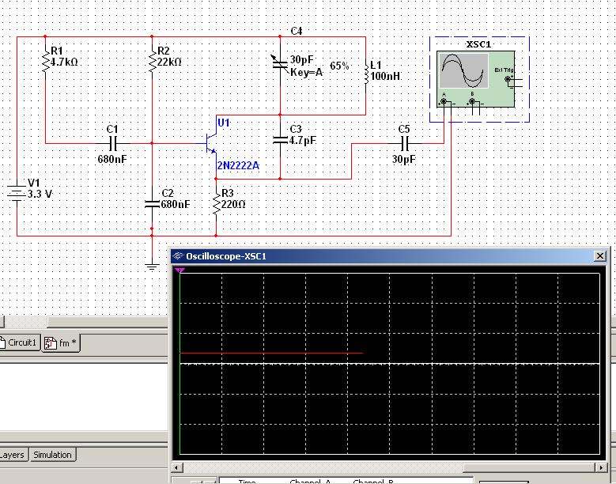
Task: Click the Ext Trig terminal on XSC1
Action: pyautogui.click(x=508, y=79)
